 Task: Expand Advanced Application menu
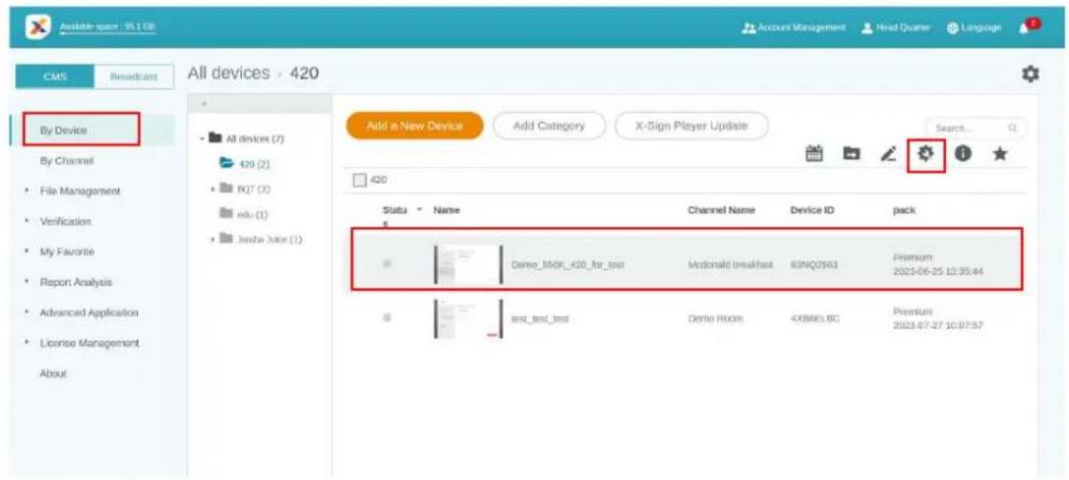click(x=89, y=313)
